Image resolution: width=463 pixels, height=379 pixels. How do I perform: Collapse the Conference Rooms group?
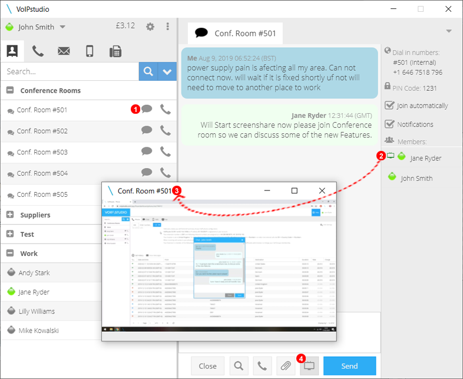click(x=10, y=90)
